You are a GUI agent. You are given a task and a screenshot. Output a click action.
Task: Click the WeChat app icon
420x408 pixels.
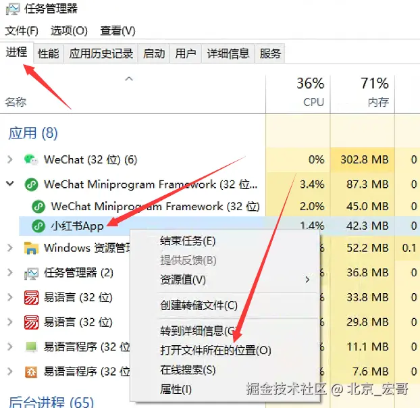(x=31, y=159)
